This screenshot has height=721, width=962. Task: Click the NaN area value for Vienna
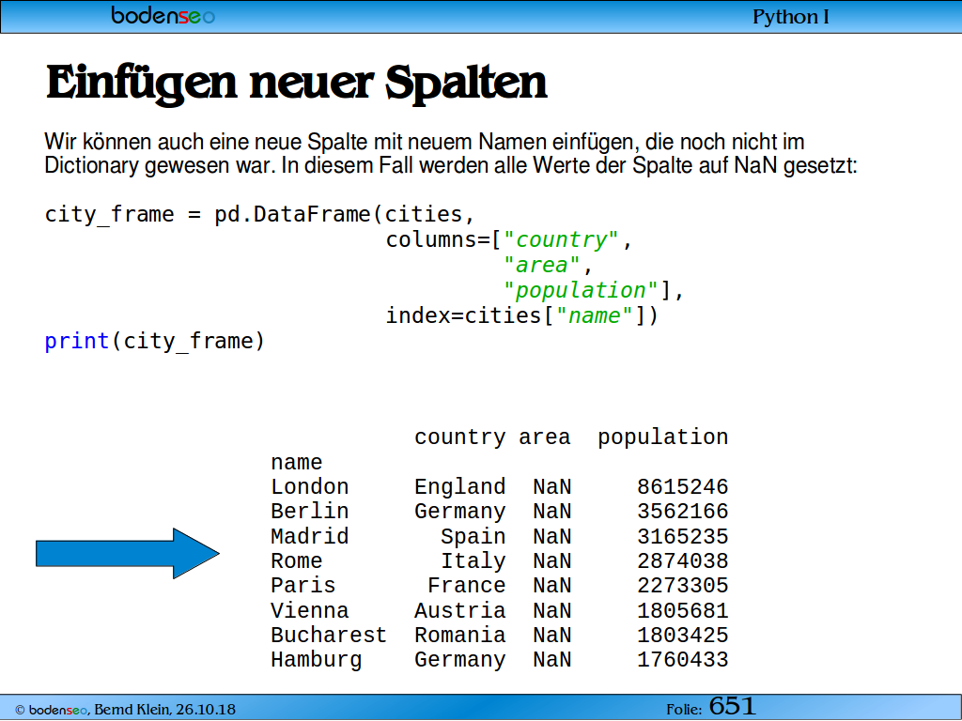(x=552, y=610)
